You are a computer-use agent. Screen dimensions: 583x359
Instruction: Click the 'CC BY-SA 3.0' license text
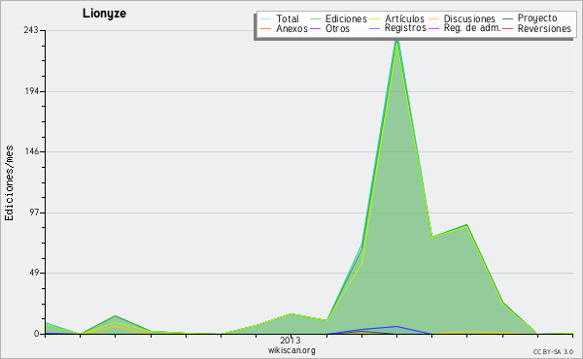click(x=553, y=351)
